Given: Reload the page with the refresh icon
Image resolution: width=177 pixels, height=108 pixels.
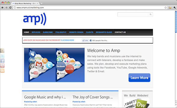Looking at the screenshot, I should click(10, 8).
